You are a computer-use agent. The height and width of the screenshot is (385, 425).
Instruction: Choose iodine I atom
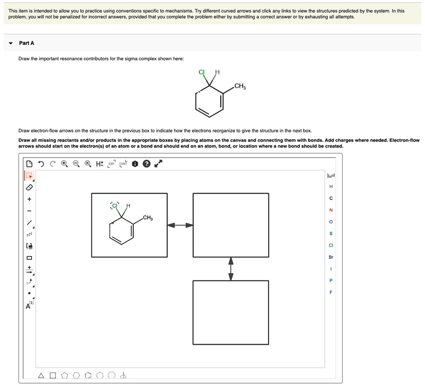(331, 269)
